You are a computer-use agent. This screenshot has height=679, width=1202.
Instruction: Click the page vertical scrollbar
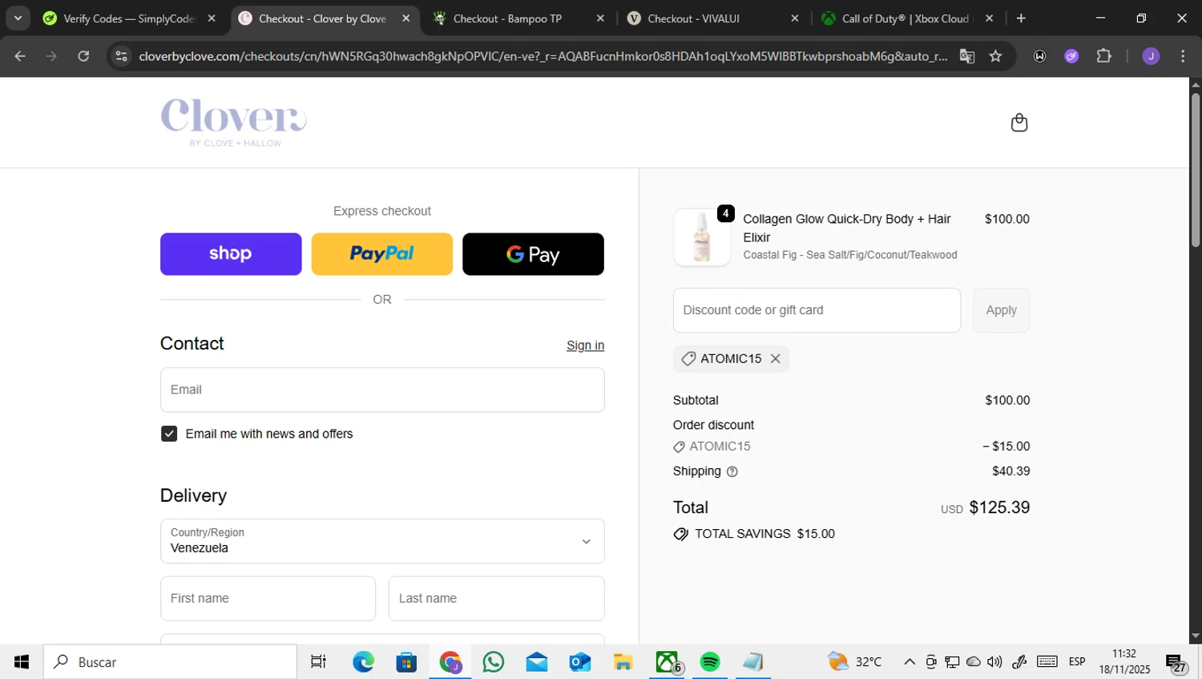click(1195, 170)
